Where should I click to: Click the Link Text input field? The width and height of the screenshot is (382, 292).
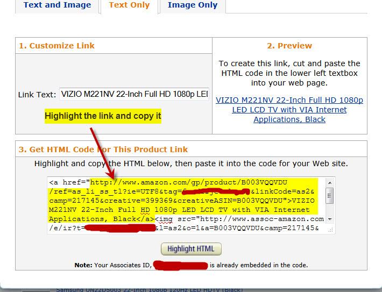click(x=135, y=94)
